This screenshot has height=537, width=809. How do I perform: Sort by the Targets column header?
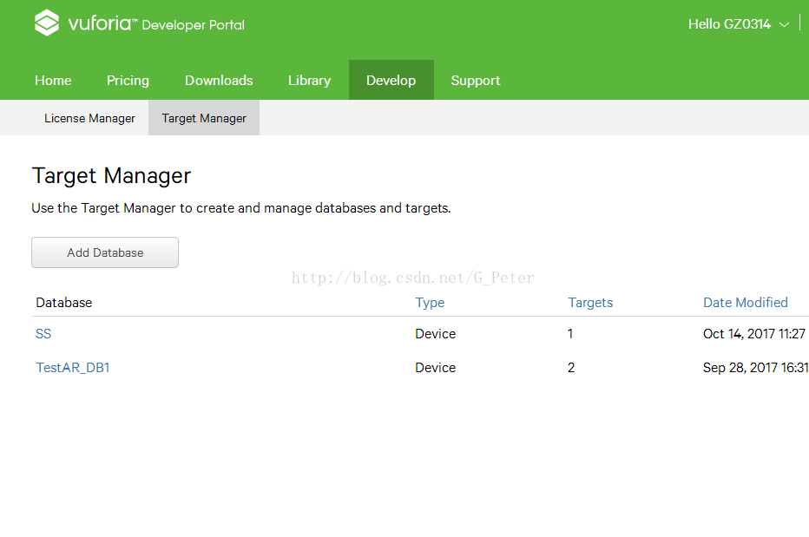click(x=590, y=302)
